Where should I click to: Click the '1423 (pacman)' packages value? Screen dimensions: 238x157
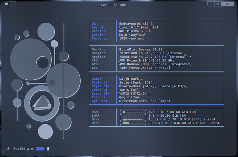(x=132, y=38)
